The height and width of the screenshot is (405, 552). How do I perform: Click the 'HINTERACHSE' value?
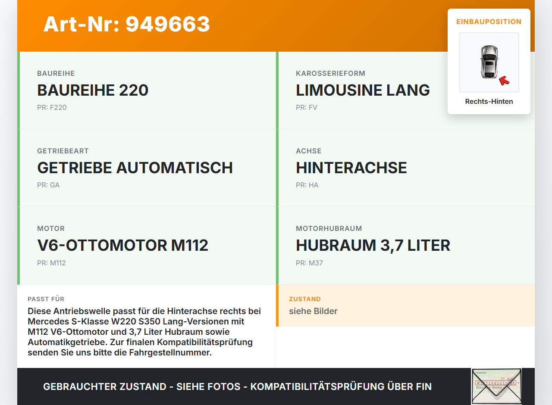[x=351, y=168]
